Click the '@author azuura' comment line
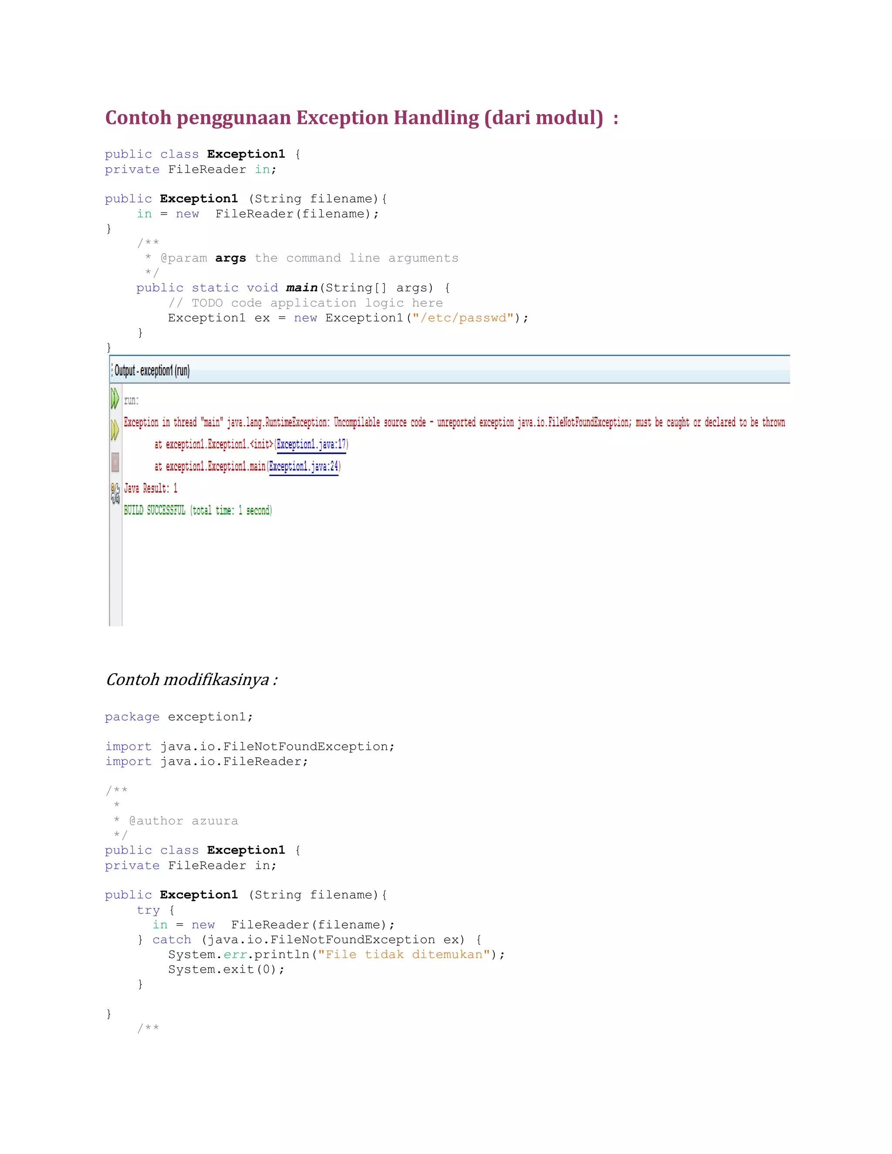 [176, 821]
